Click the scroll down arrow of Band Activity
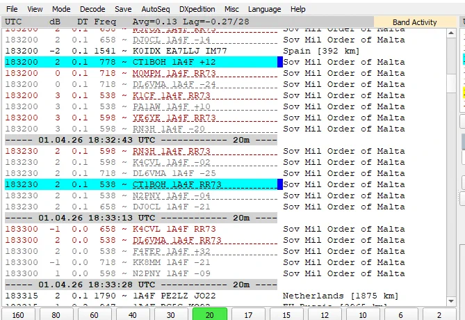The image size is (465, 320). click(x=451, y=301)
